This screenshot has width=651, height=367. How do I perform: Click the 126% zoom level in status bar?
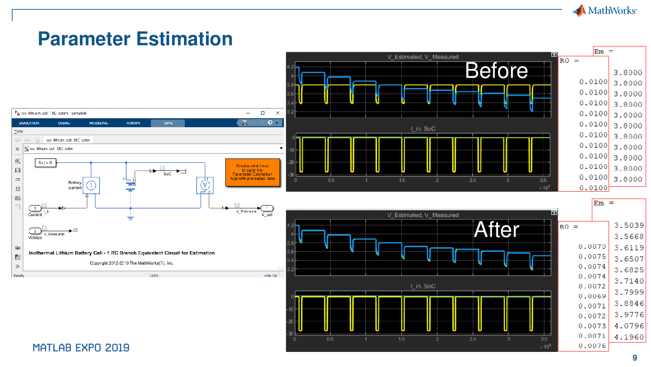(x=154, y=276)
